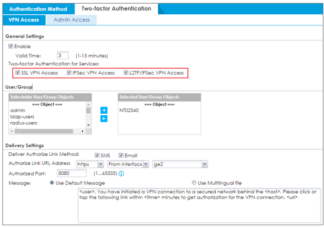Click the Selected User/Group Objects header

(159, 97)
